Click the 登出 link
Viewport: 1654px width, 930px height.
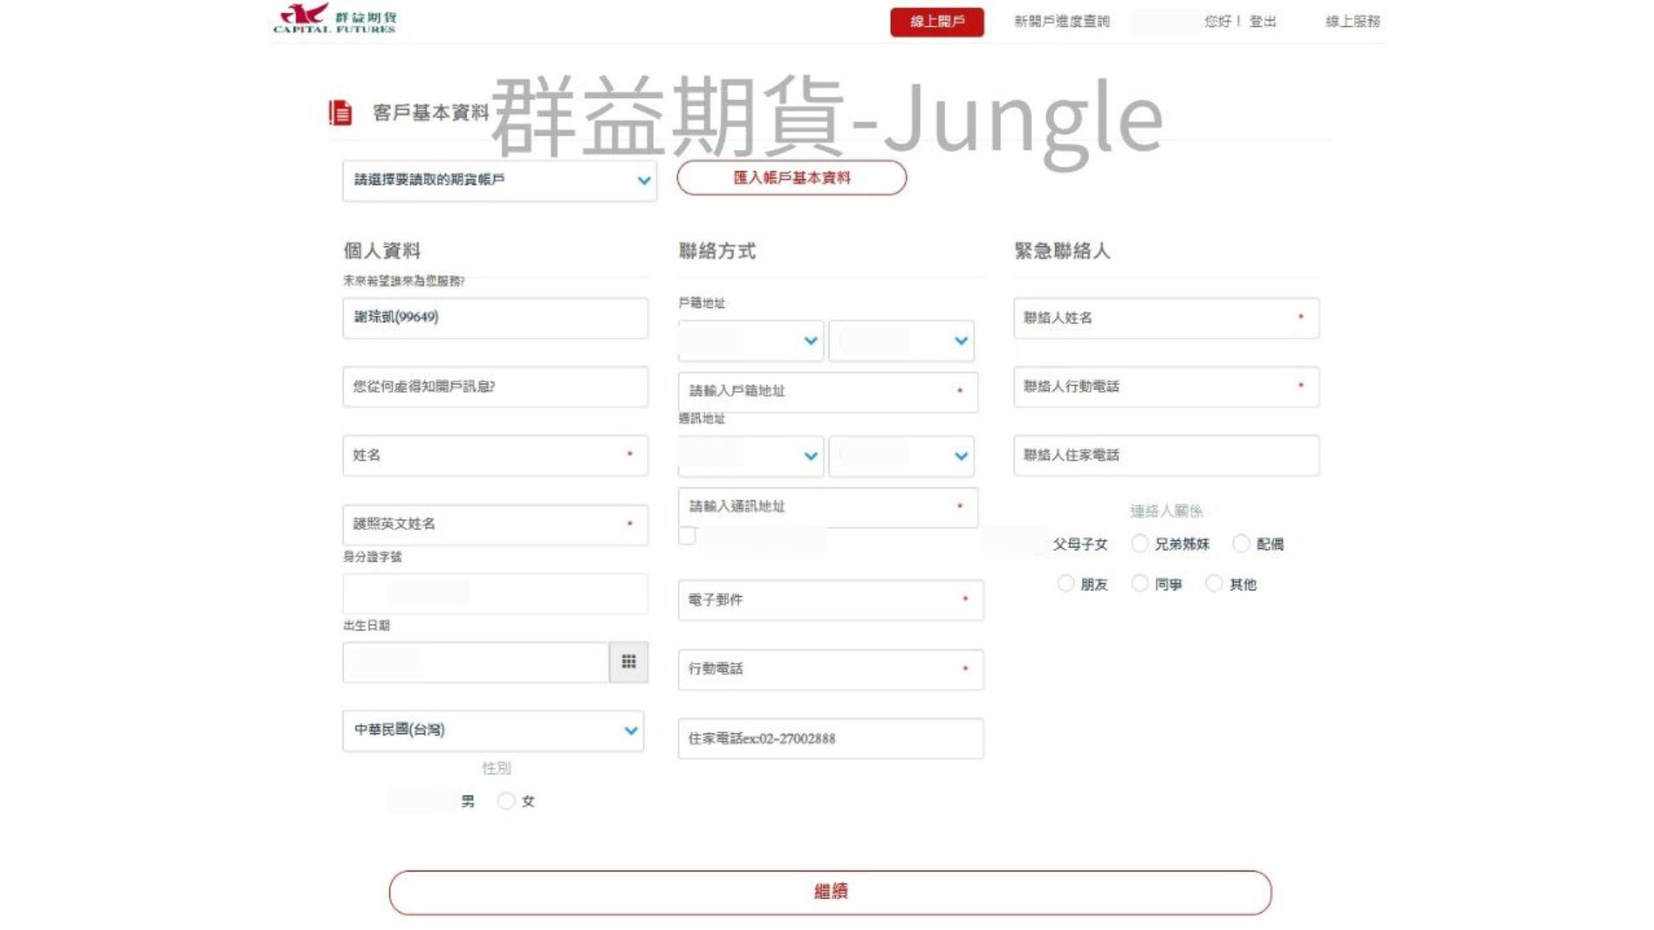click(1262, 22)
